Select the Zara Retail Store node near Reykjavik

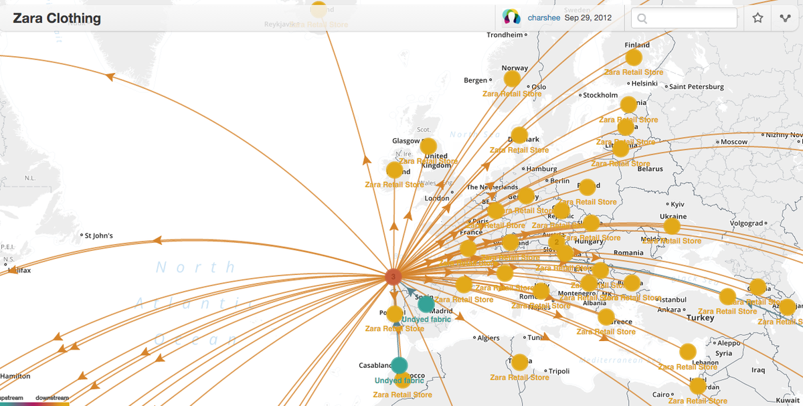(319, 9)
